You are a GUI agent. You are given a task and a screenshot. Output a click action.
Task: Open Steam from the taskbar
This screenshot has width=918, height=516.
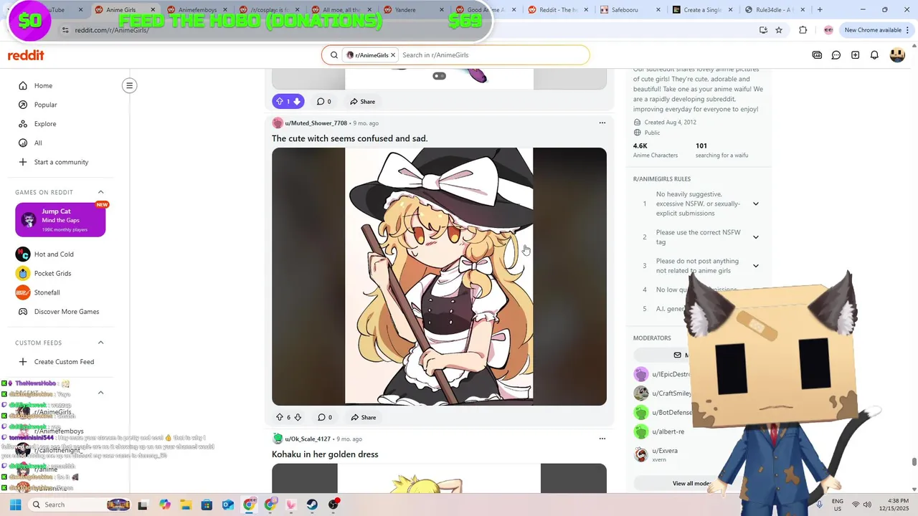tap(313, 505)
